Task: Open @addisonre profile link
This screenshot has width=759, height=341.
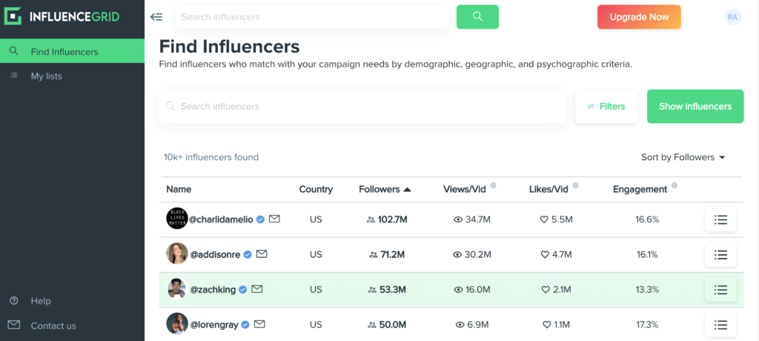Action: click(x=216, y=254)
